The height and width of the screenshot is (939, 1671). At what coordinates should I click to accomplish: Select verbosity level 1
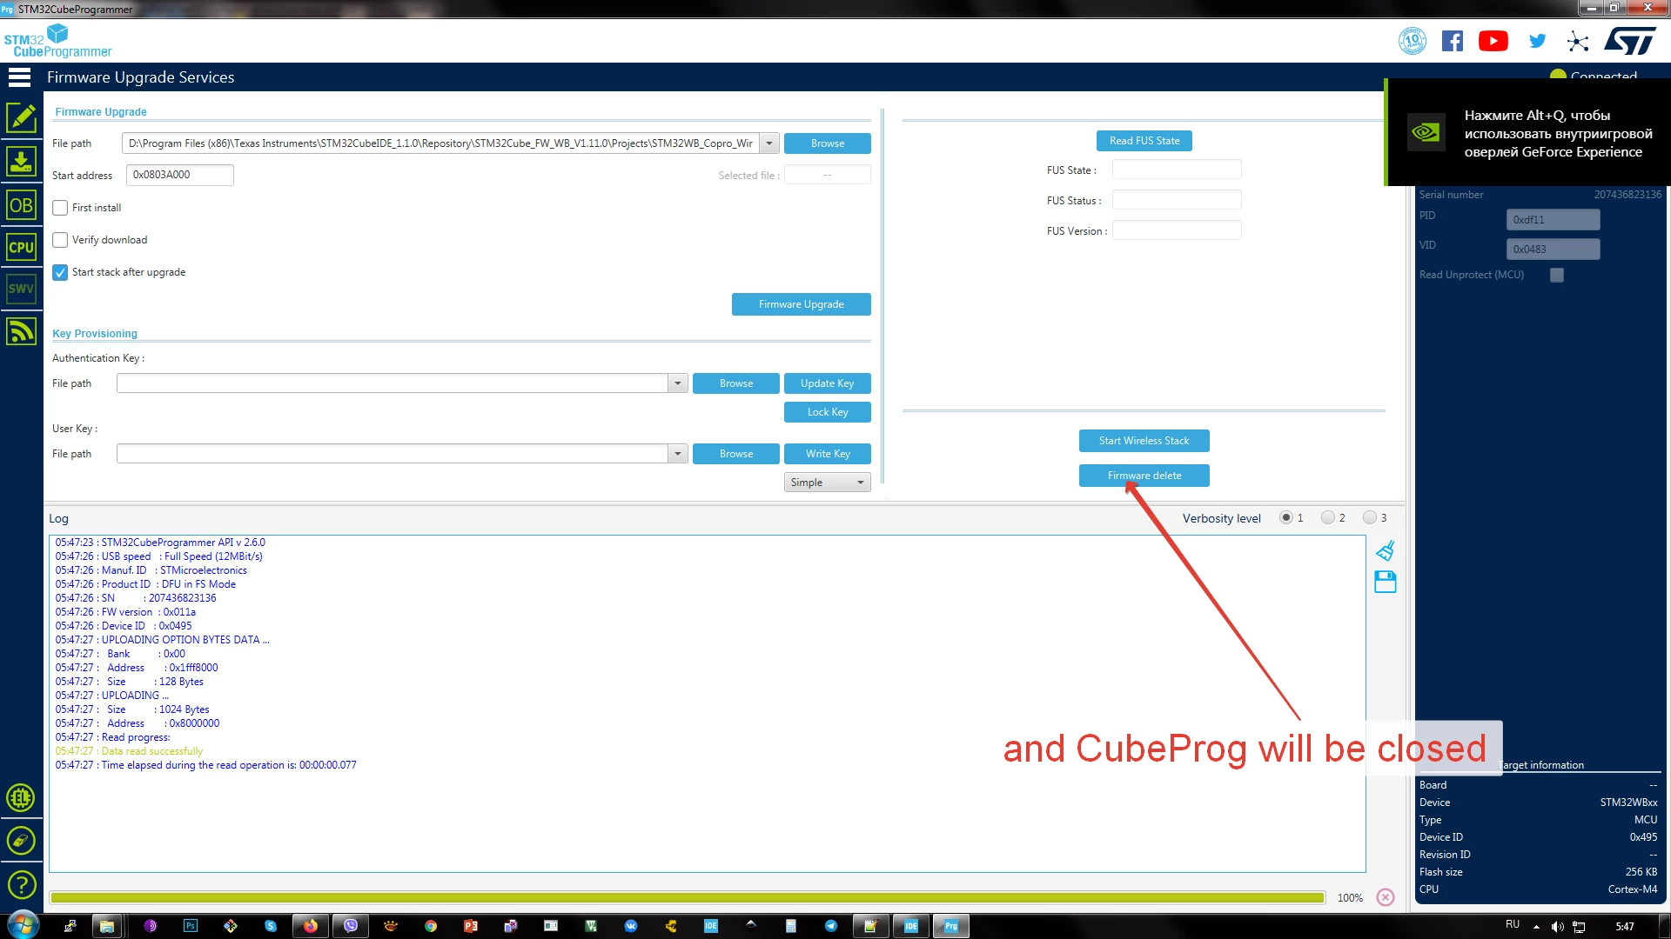[x=1285, y=517]
